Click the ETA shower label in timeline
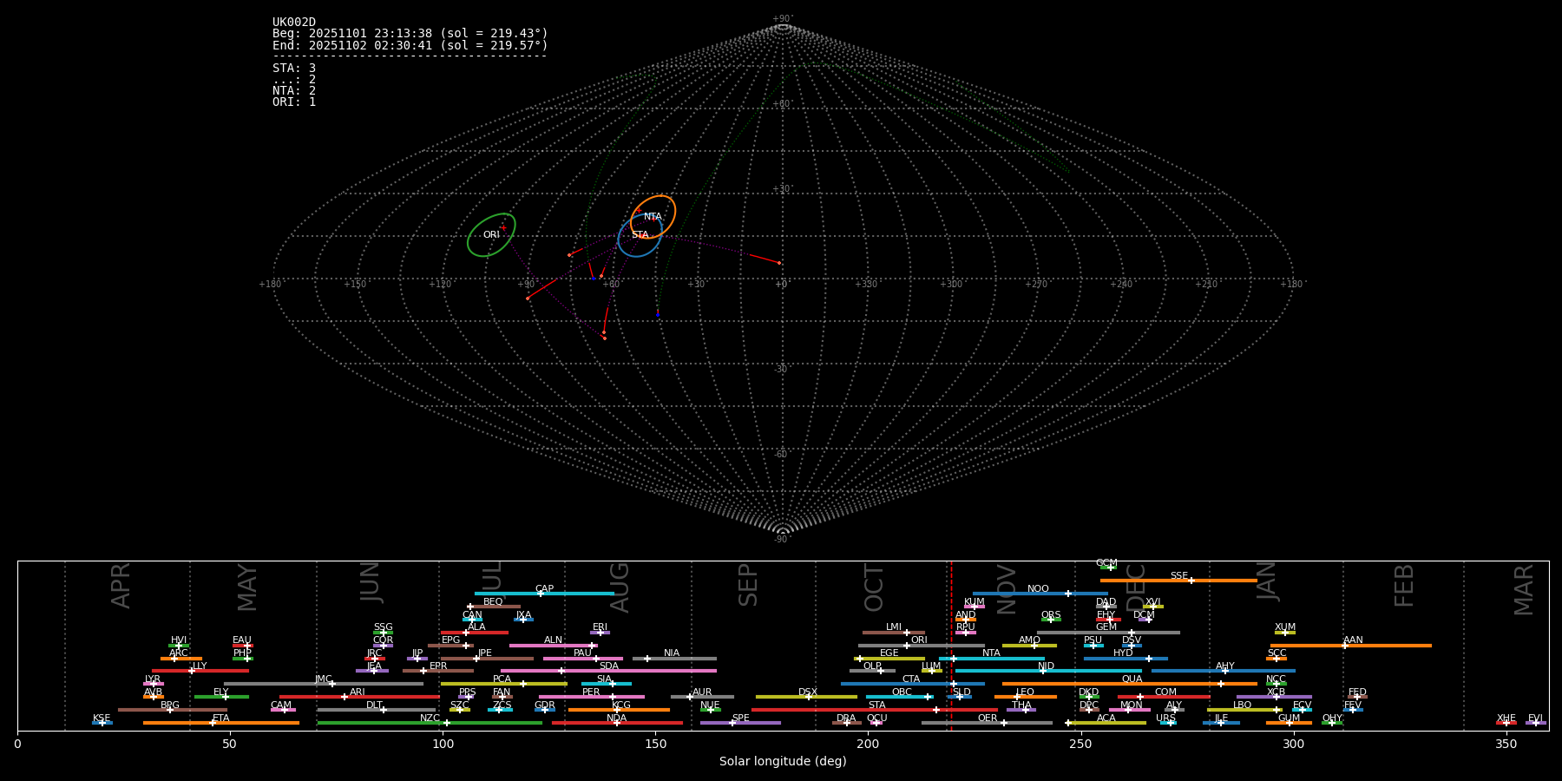The image size is (1562, 781). [221, 719]
